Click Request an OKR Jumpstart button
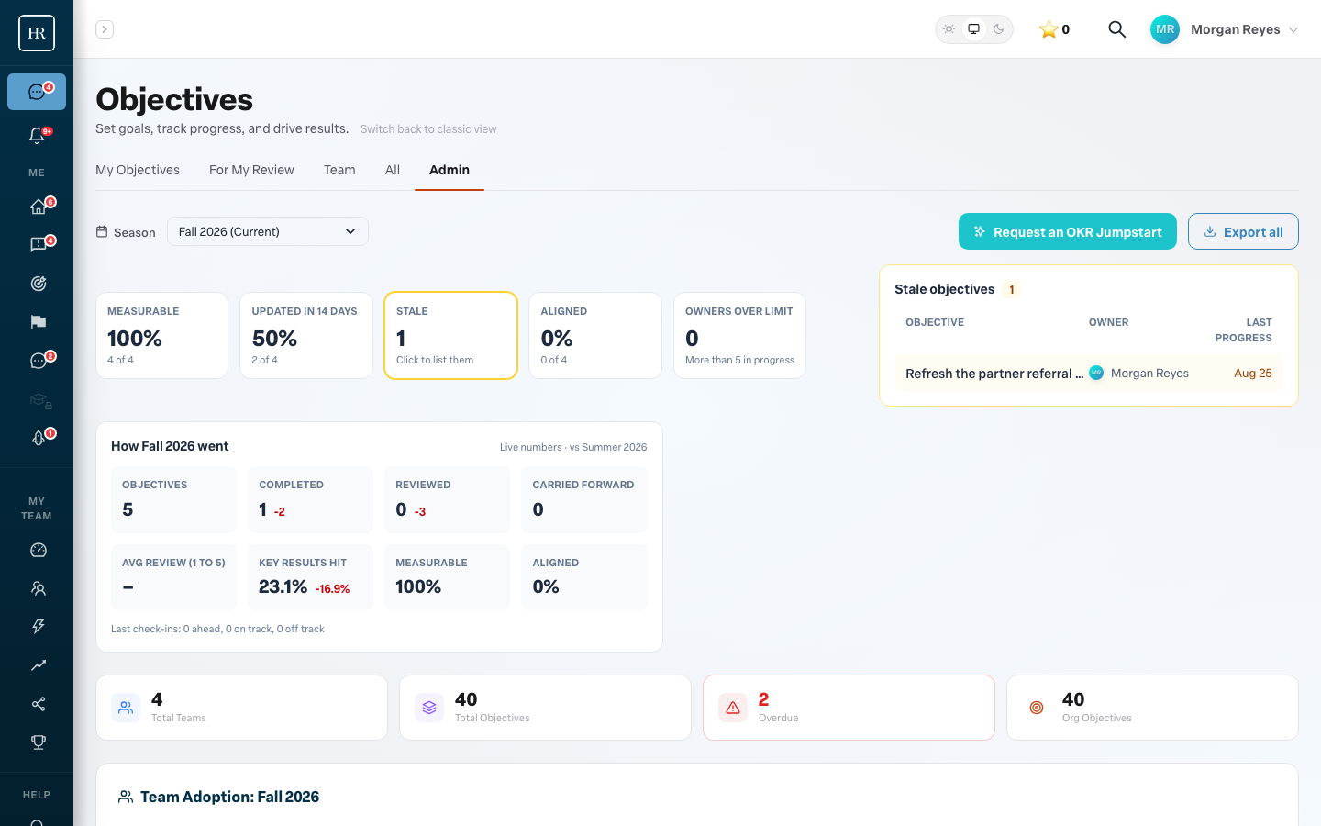The image size is (1321, 826). (x=1068, y=231)
